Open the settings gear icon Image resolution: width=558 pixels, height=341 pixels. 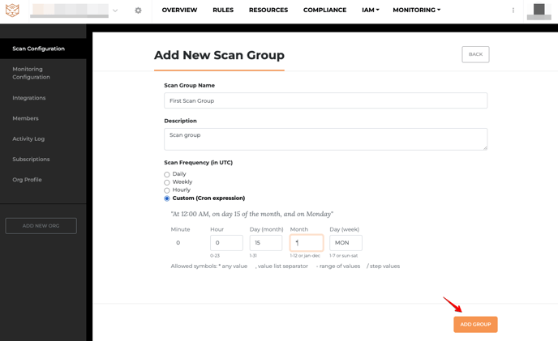coord(138,11)
